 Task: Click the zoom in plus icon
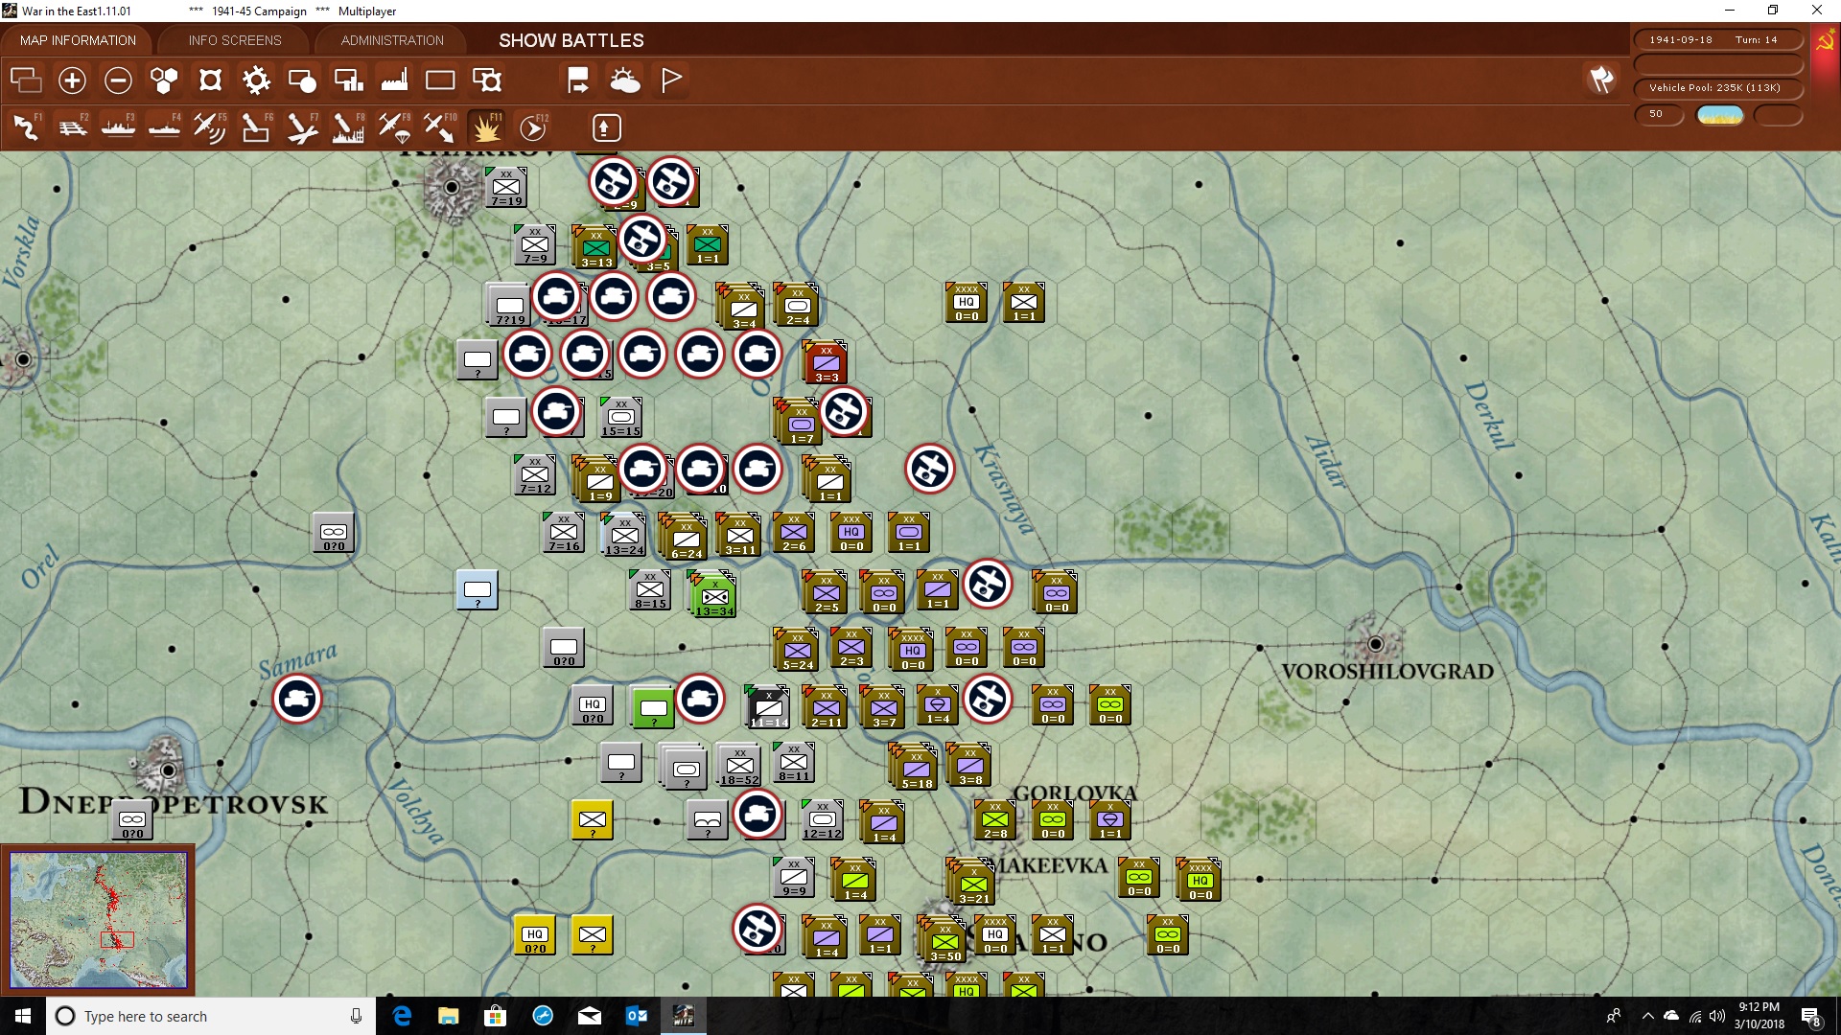[x=72, y=80]
